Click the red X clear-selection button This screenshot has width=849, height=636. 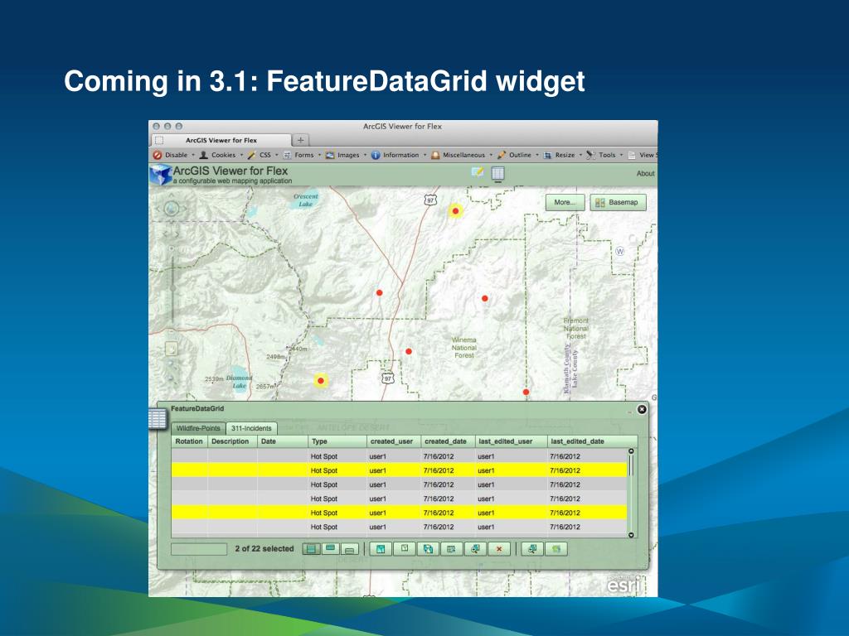coord(498,549)
